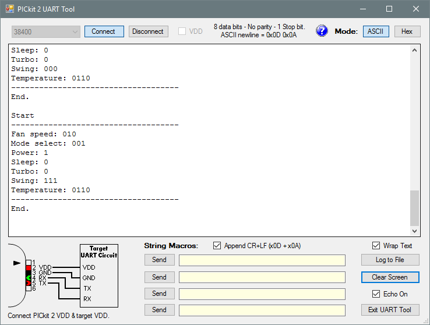Click the PICkit 2 app icon in title bar

pos(9,9)
